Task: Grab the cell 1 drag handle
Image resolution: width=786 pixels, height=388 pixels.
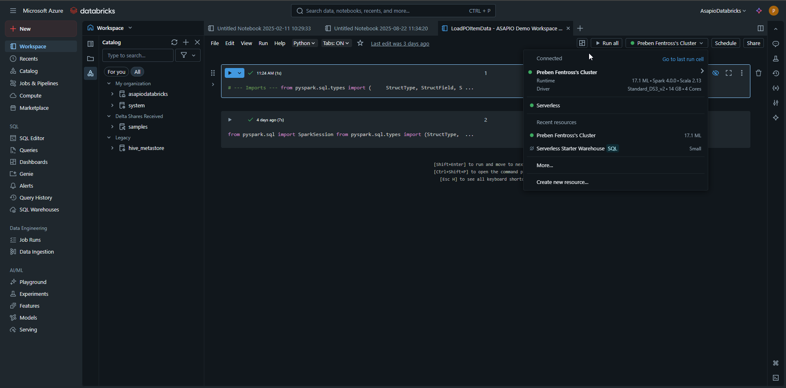Action: 213,73
